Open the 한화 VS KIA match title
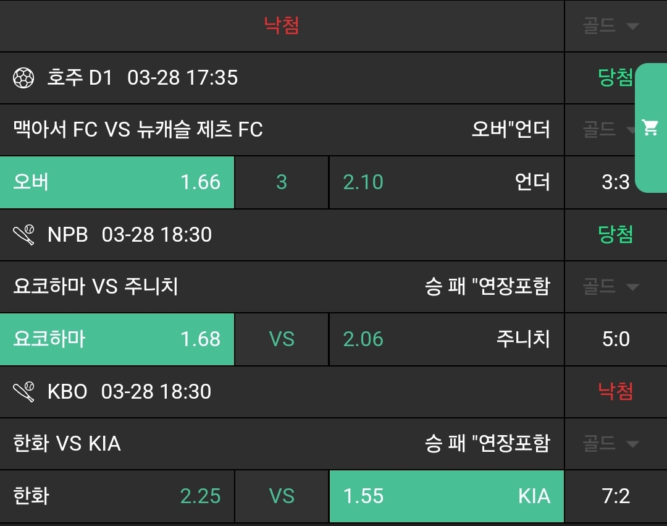This screenshot has width=667, height=526. pyautogui.click(x=67, y=444)
